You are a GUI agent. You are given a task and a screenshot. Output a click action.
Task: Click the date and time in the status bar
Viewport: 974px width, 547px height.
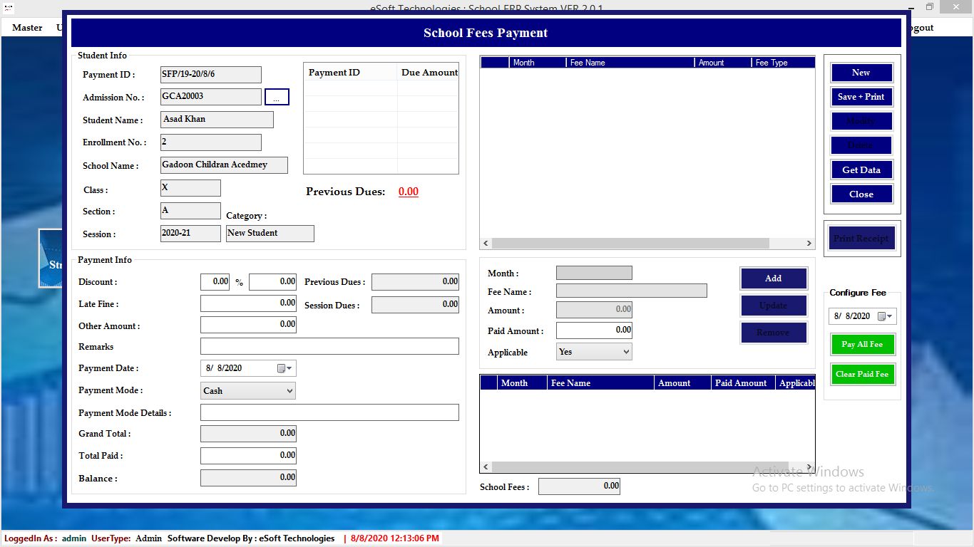[x=395, y=538]
